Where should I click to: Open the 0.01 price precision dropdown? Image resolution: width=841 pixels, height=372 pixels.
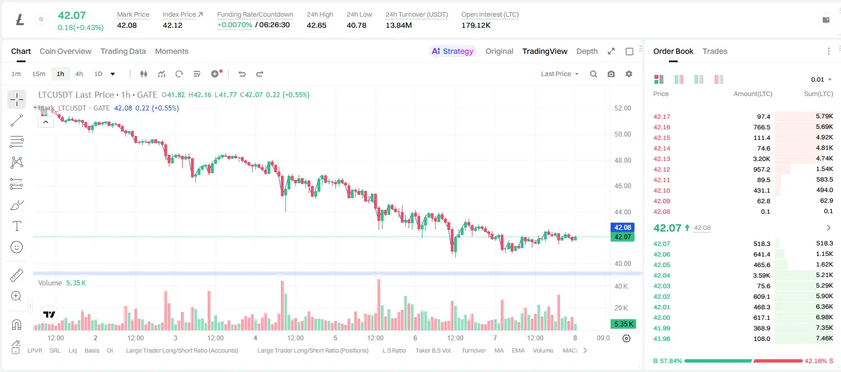pos(822,79)
